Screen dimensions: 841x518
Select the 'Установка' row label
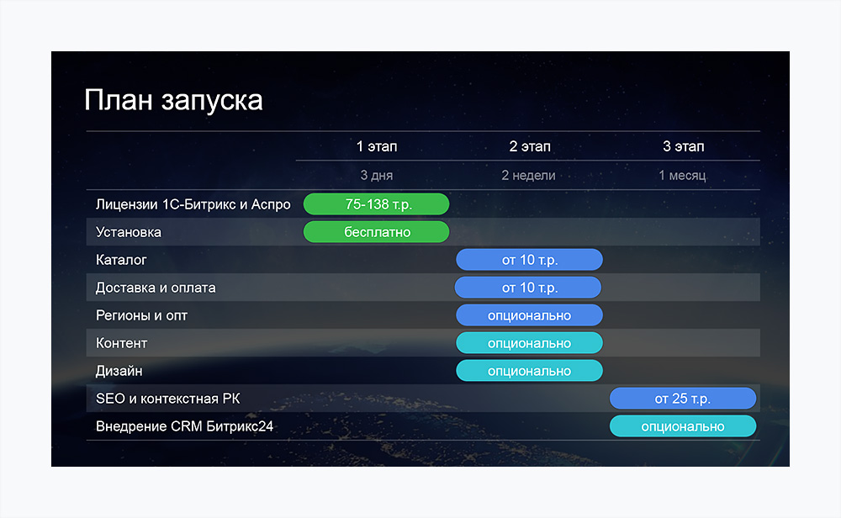coord(129,231)
